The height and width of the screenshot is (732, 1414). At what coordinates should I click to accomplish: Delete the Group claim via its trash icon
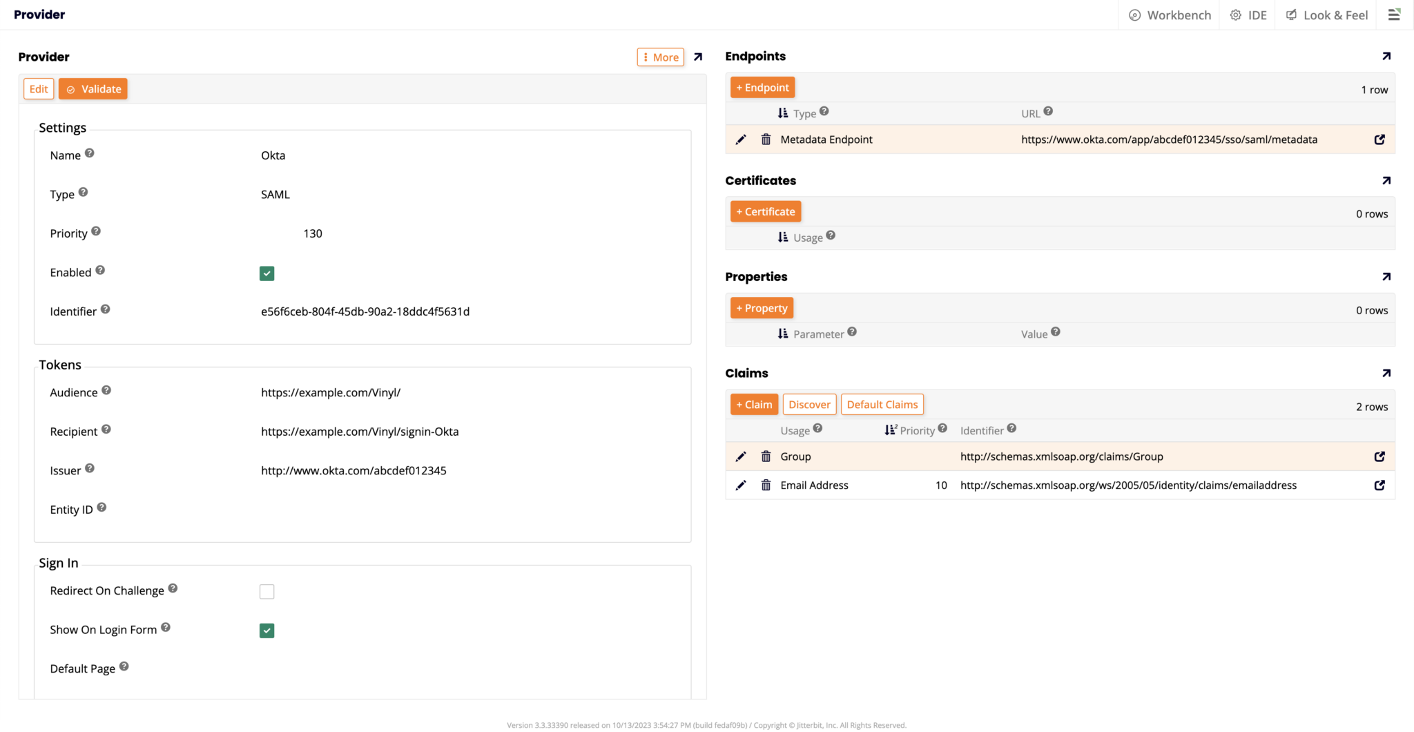coord(766,456)
